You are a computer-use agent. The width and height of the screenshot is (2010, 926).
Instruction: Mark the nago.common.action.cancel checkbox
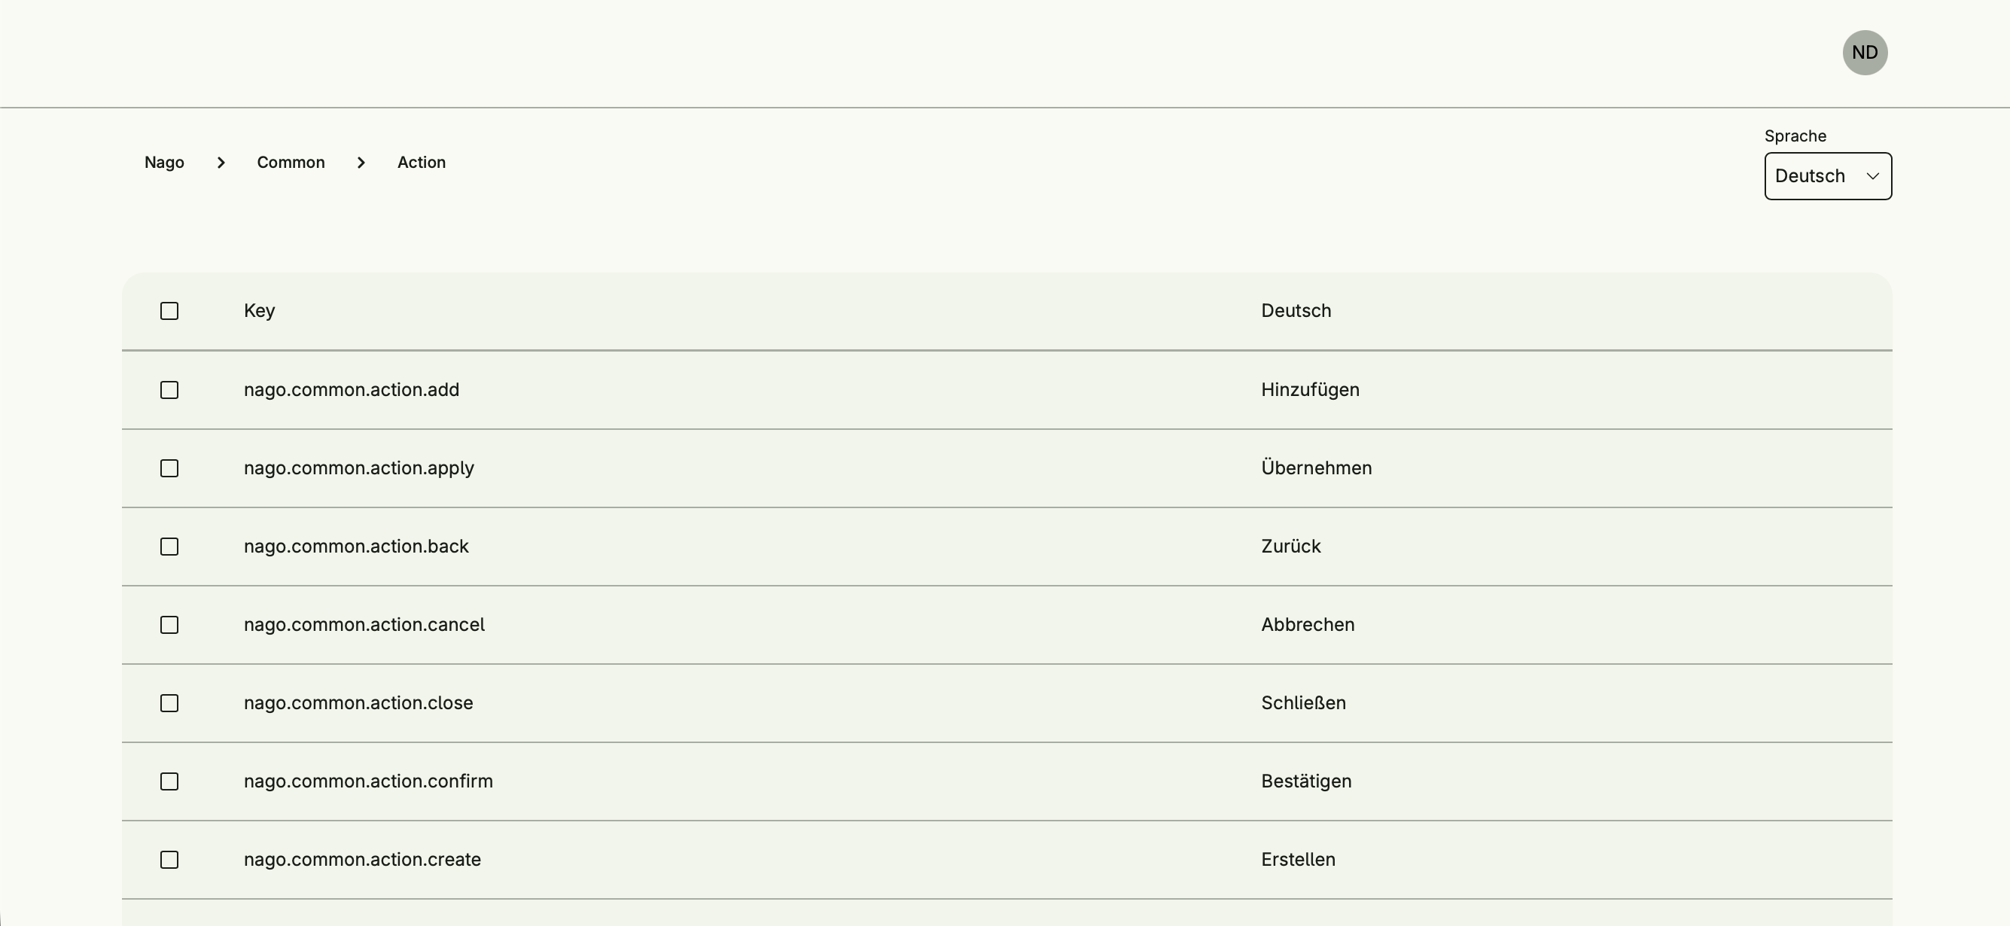[x=169, y=625]
